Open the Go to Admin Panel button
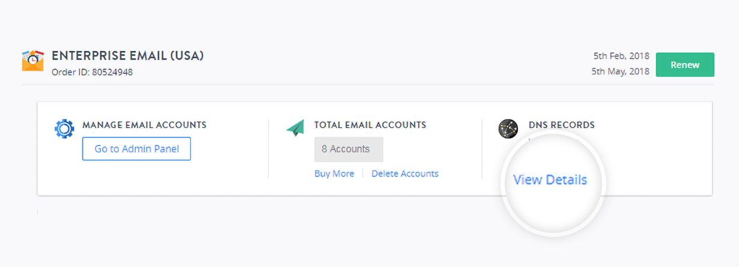 click(x=136, y=149)
